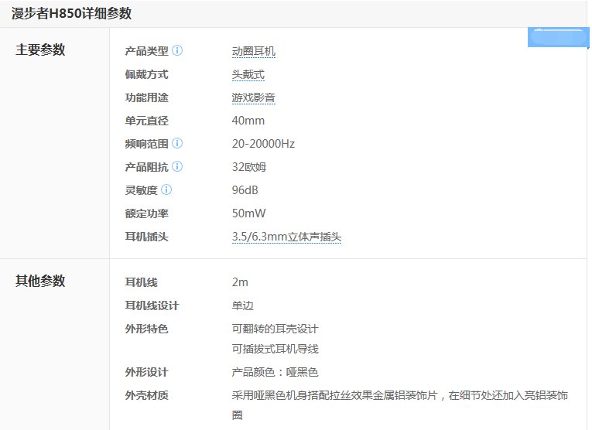Click the 采用哑黑色机身 material description
This screenshot has height=430, width=592.
(x=400, y=405)
